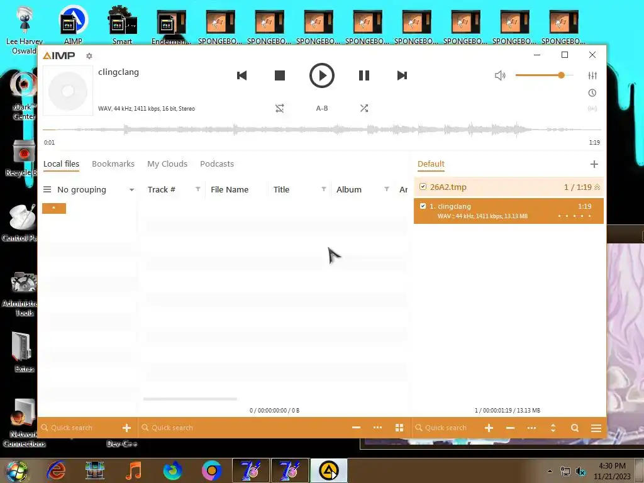Image resolution: width=644 pixels, height=483 pixels.
Task: Open Windows Start menu orb
Action: tap(16, 470)
